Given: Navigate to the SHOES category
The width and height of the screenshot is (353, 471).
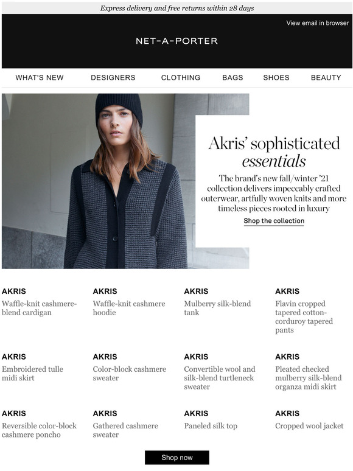Looking at the screenshot, I should coord(276,77).
